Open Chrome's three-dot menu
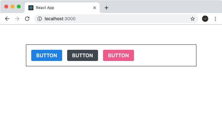Screen dimensions: 222x117 pyautogui.click(x=215, y=19)
